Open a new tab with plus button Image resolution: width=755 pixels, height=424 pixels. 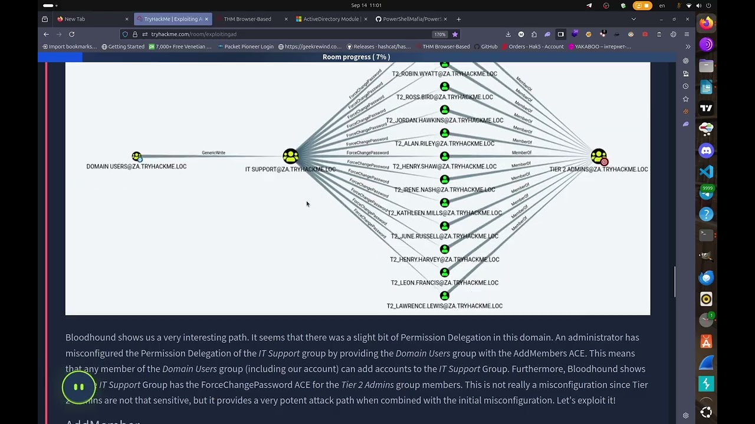[458, 19]
